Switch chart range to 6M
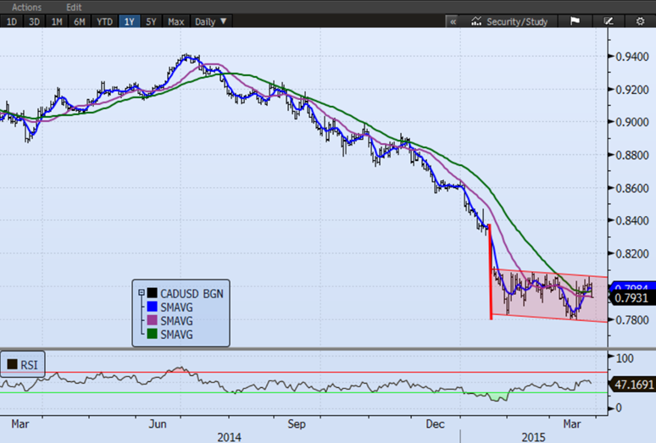 point(81,21)
